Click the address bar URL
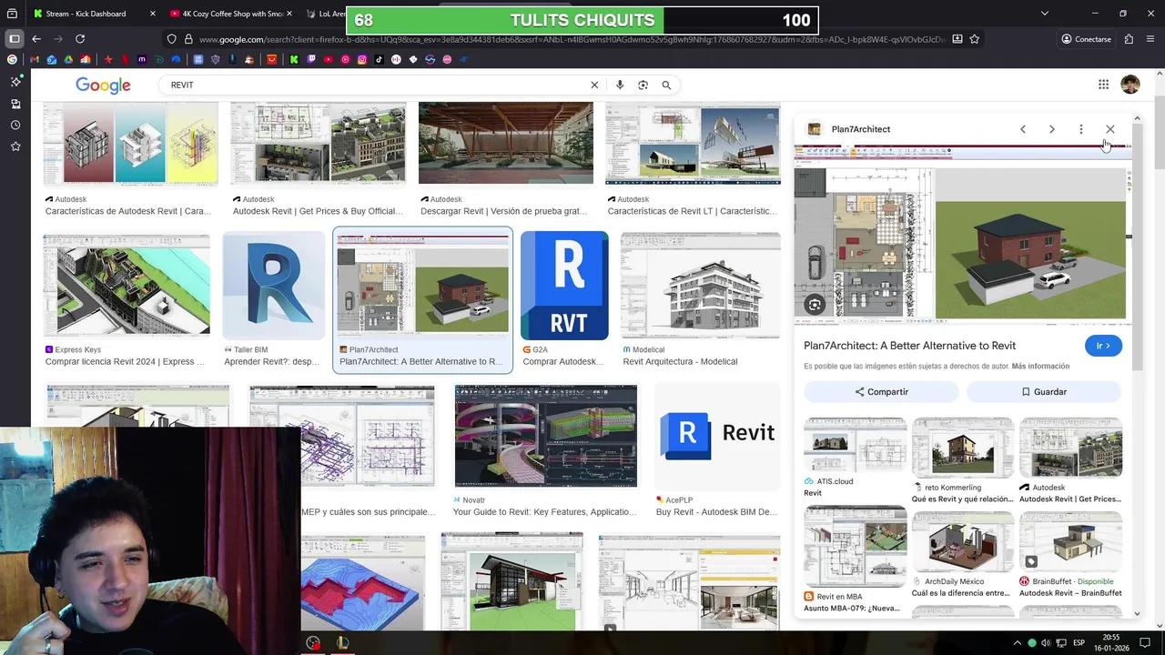 point(572,39)
